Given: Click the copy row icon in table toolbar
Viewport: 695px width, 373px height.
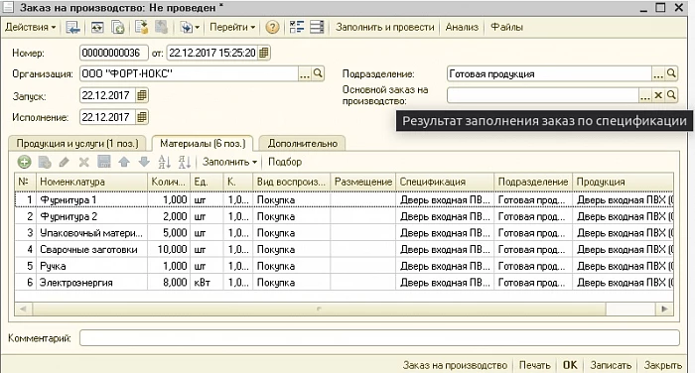Looking at the screenshot, I should coord(45,162).
